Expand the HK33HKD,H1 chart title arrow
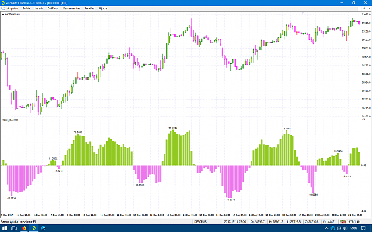Viewport: 372px width, 232px height. pyautogui.click(x=3, y=14)
